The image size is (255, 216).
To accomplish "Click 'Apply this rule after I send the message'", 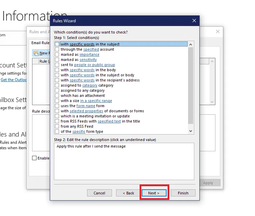I will point(91,146).
